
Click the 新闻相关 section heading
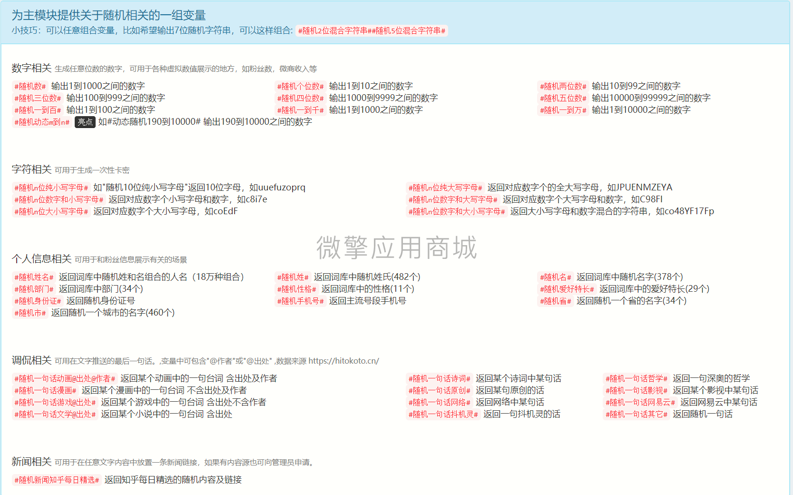(31, 462)
